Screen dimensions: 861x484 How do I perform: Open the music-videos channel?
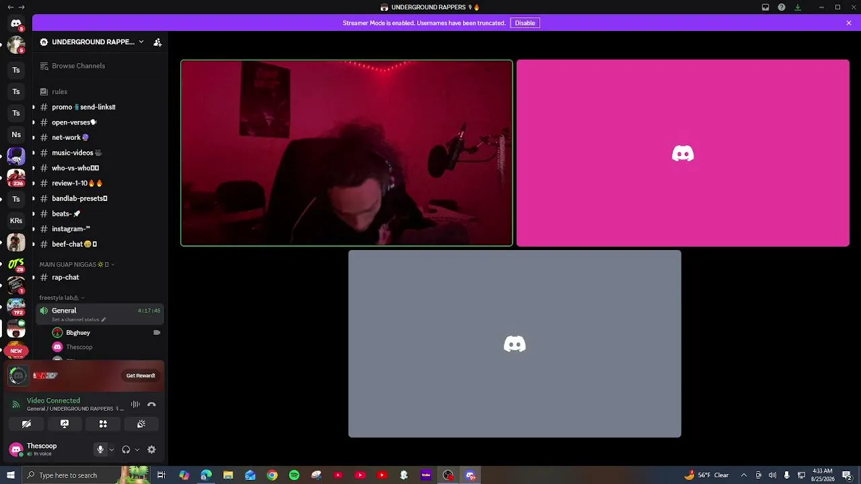tap(100, 153)
